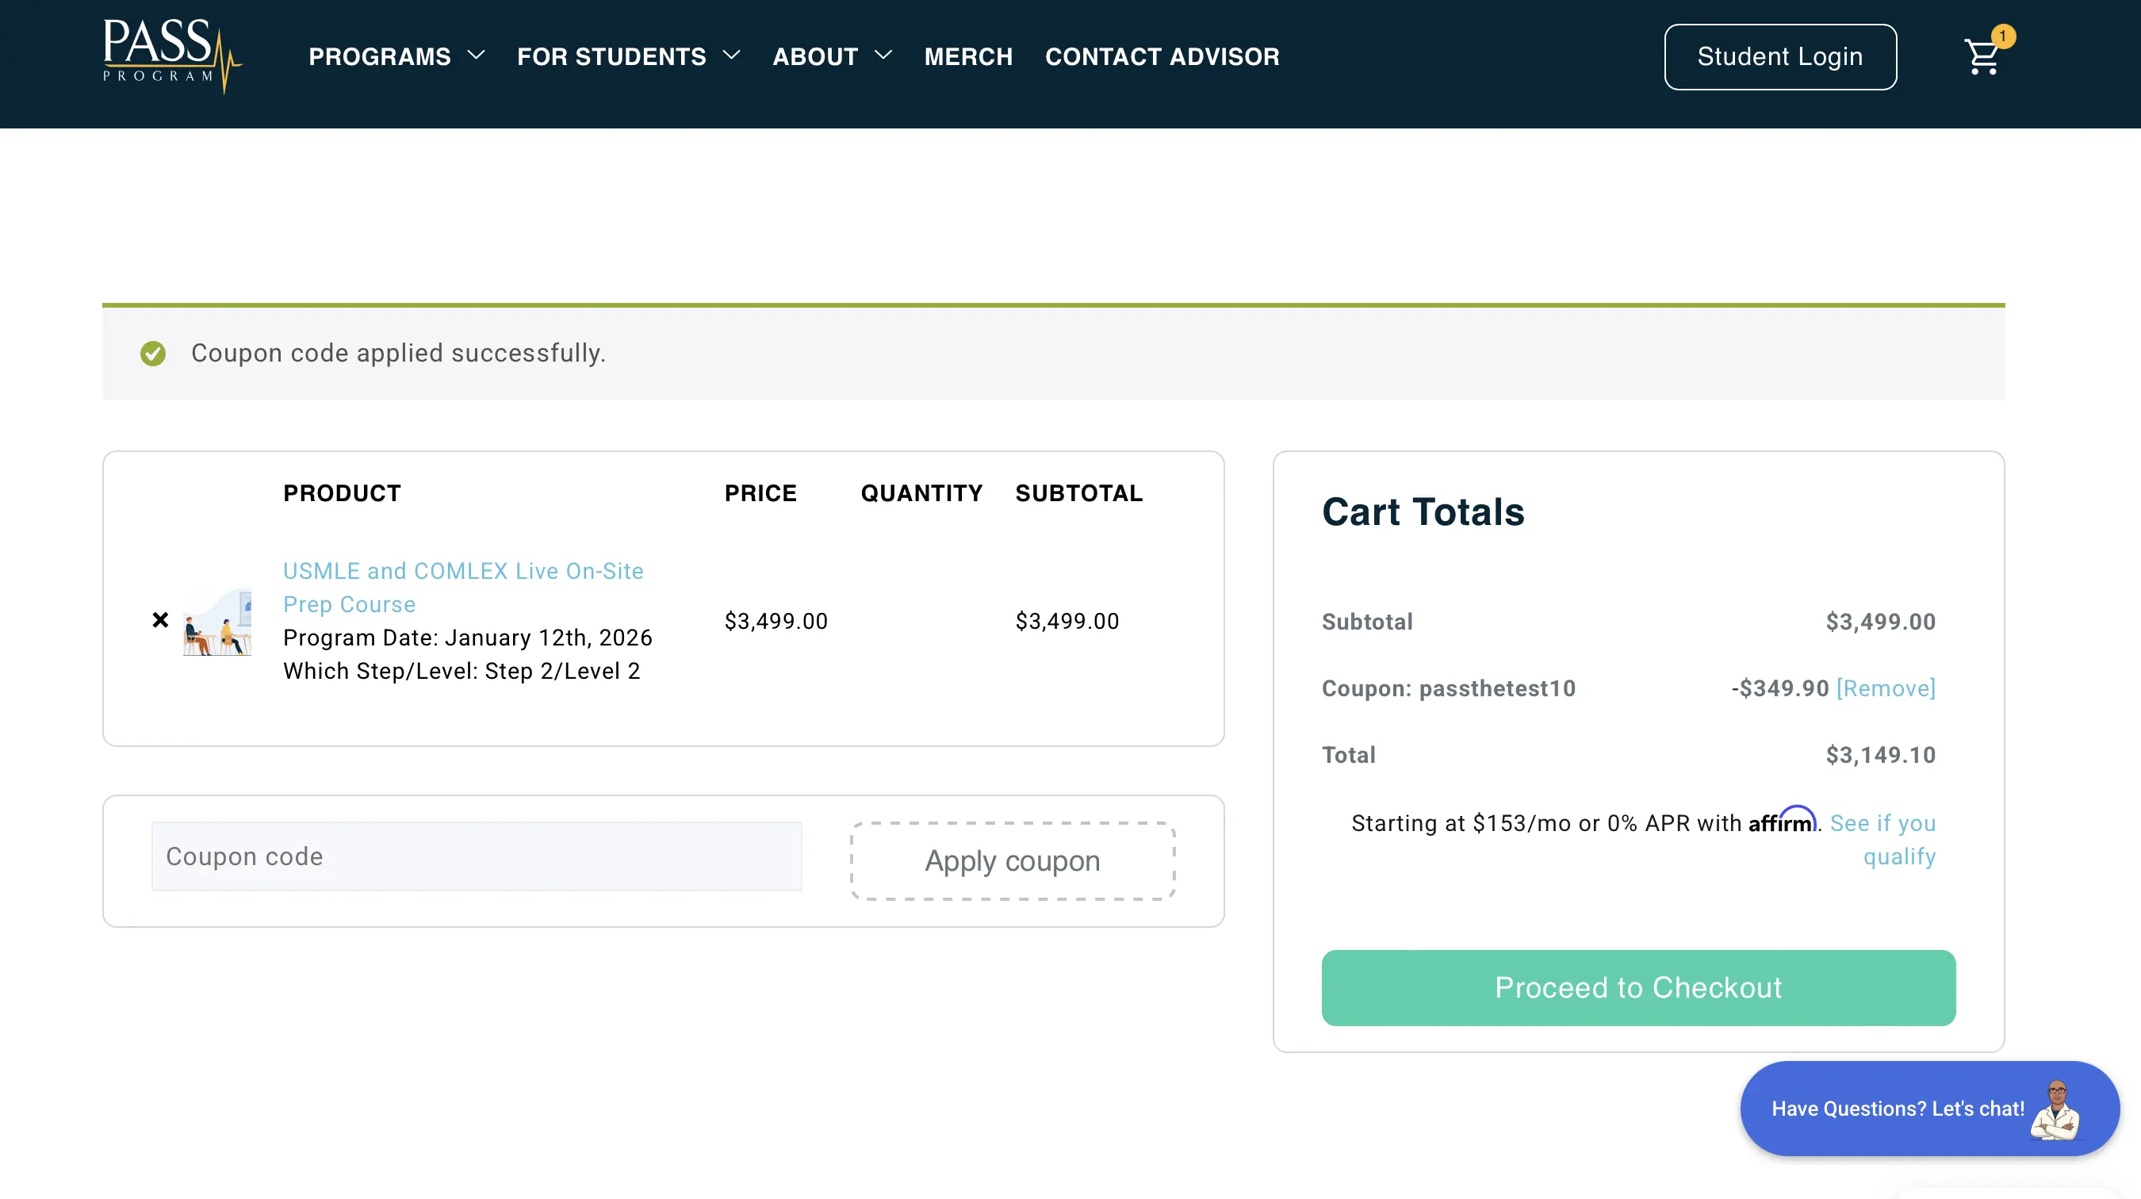2141x1199 pixels.
Task: Expand the About dropdown chevron
Action: 883,56
